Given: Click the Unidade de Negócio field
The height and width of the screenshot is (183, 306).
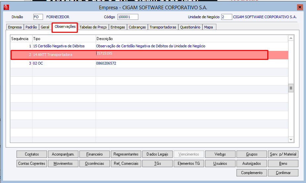Looking at the screenshot, I should point(227,17).
